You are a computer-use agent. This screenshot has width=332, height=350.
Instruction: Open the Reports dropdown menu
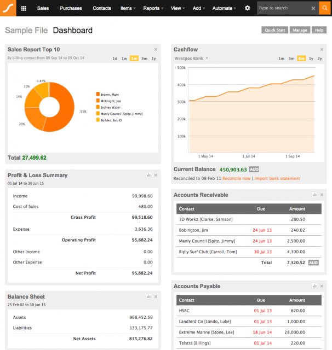pos(153,8)
